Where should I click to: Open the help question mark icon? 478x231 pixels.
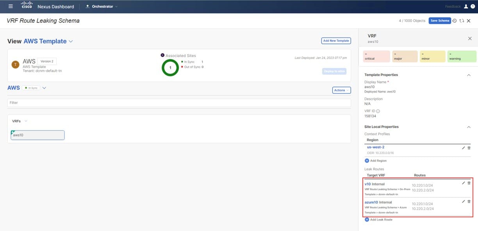click(x=473, y=7)
